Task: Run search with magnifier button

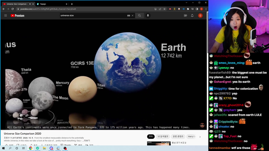Action: (x=140, y=16)
